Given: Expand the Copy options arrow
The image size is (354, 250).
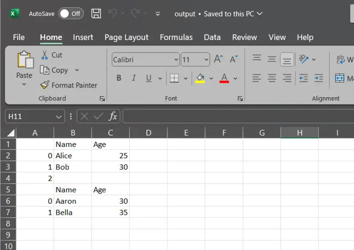Looking at the screenshot, I should point(77,70).
